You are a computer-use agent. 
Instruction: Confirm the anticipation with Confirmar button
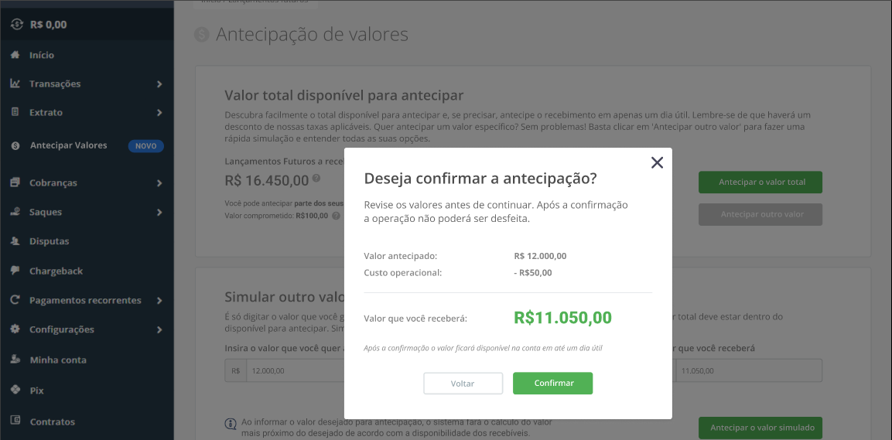point(553,383)
